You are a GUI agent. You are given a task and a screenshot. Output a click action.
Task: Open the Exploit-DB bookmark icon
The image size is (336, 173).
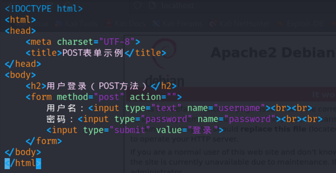point(280,24)
